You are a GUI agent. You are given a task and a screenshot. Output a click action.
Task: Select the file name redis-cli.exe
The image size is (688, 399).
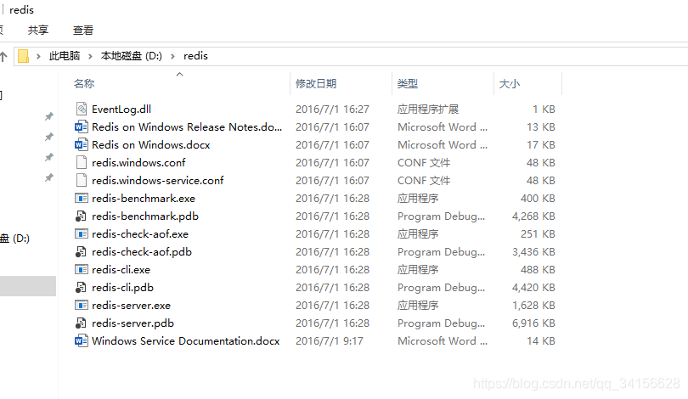point(121,270)
